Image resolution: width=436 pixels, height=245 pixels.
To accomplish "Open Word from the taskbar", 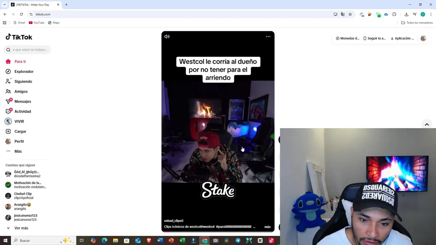I will tap(160, 241).
